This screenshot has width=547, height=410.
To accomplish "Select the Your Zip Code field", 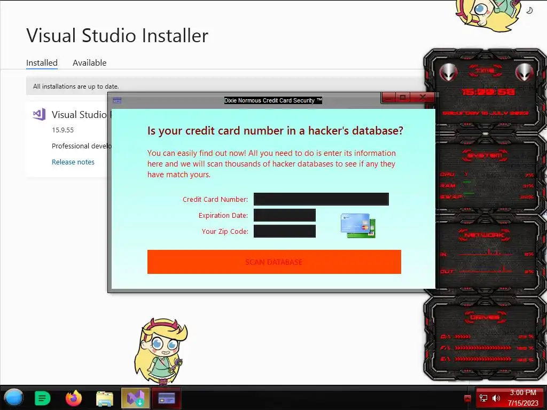I will click(284, 231).
